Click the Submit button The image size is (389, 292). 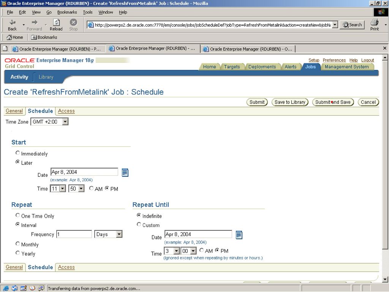point(257,102)
